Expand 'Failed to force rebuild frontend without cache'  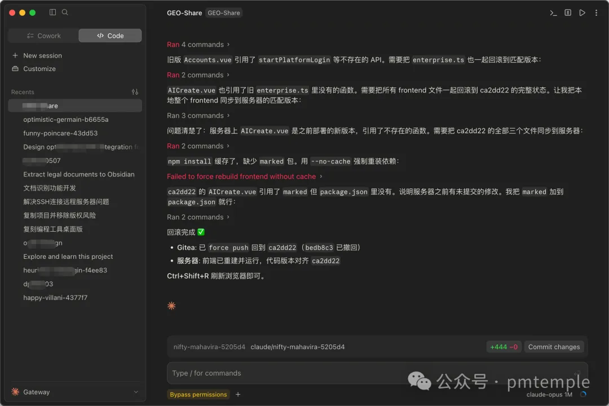245,176
